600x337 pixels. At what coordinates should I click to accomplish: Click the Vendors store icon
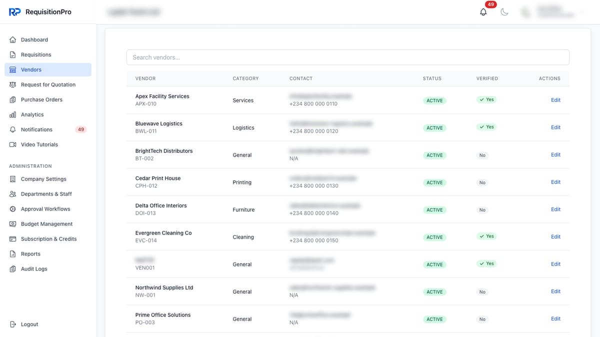point(13,70)
